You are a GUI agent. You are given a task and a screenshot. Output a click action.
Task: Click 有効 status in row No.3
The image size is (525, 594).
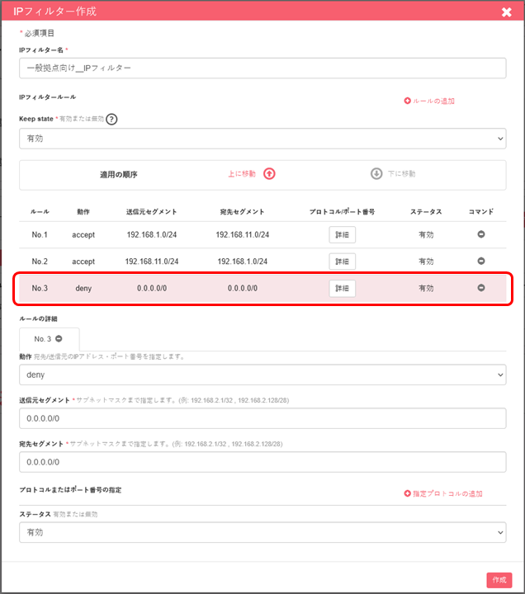pyautogui.click(x=426, y=289)
